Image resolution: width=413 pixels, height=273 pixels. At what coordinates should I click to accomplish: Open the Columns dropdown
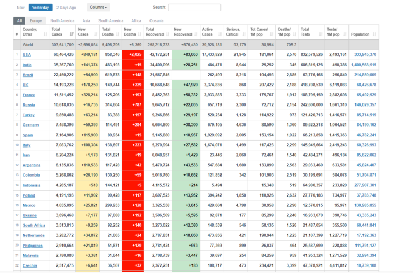tap(98, 8)
